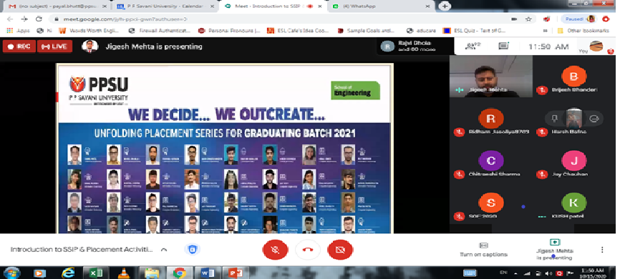Open the chat messages icon
Image resolution: width=620 pixels, height=279 pixels.
tap(503, 46)
